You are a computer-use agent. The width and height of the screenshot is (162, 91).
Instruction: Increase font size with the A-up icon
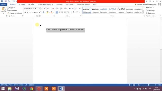[42, 9]
